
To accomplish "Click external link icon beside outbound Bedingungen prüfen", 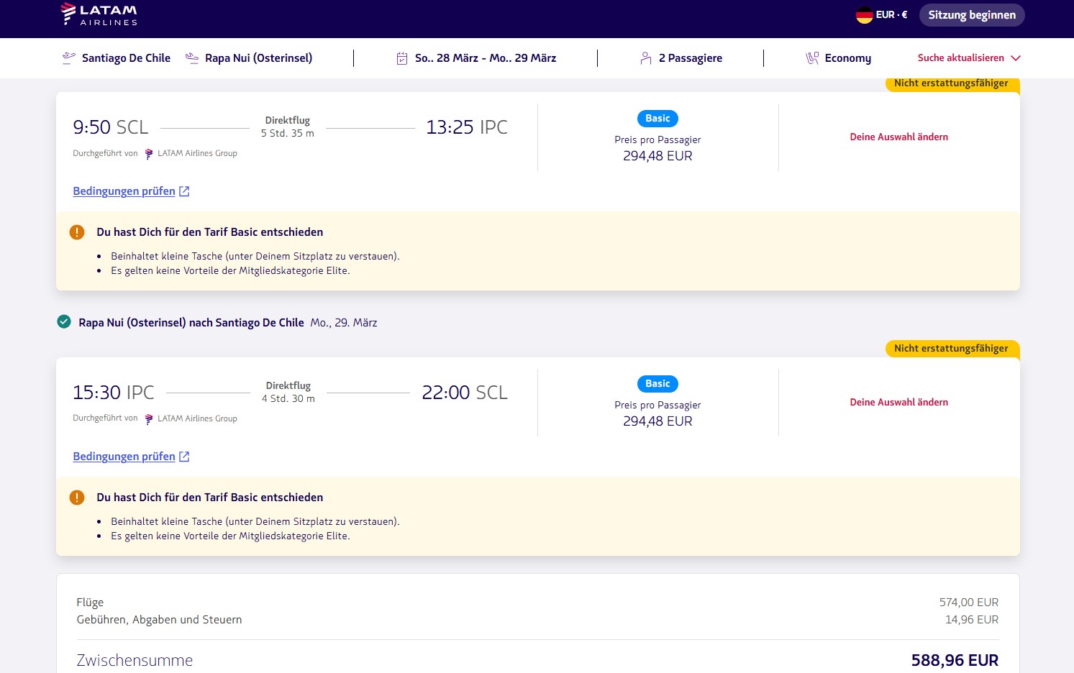I will click(184, 191).
